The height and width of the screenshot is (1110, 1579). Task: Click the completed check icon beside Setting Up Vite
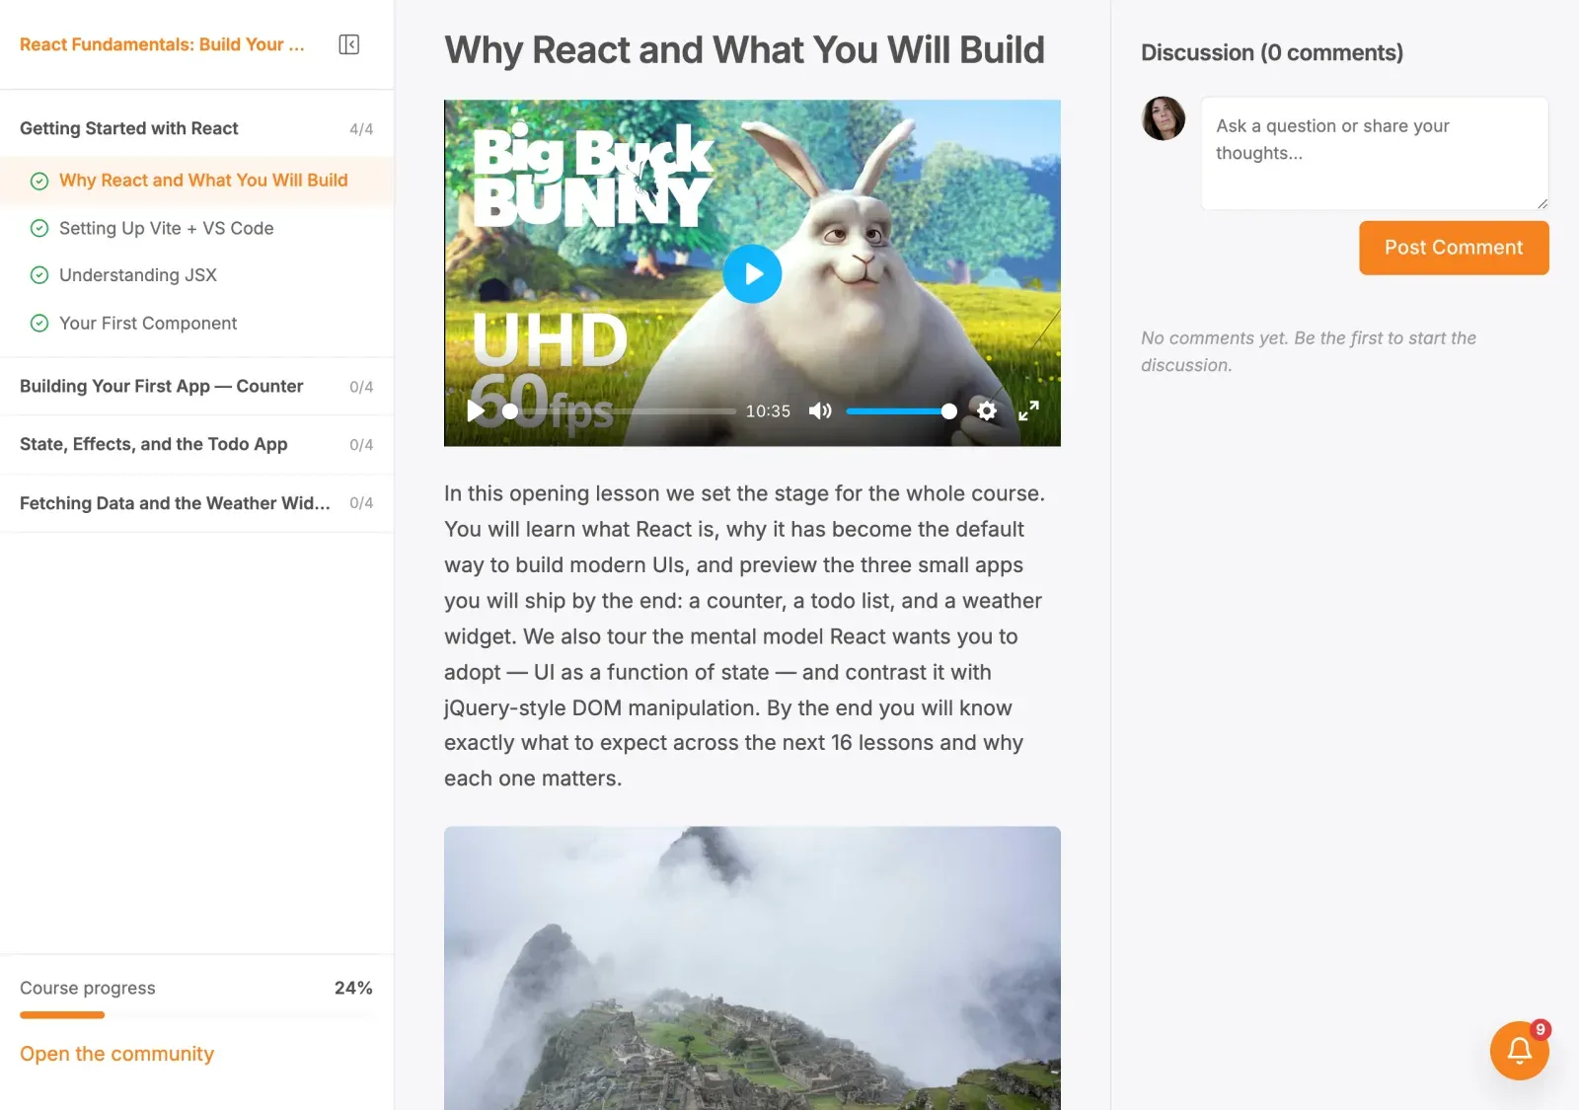point(39,228)
